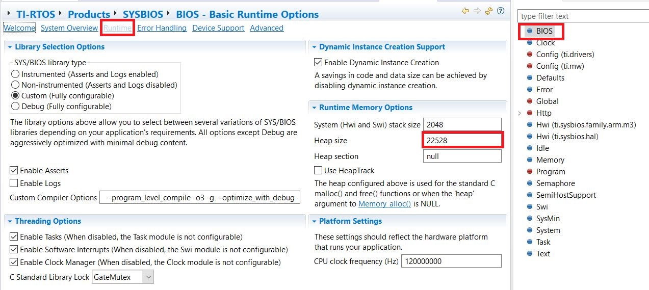Screen dimensions: 649x290
Task: Click the forward navigation arrow icon
Action: 477,11
